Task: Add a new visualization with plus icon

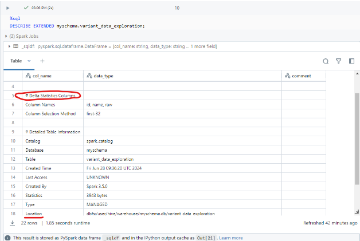Action: (42, 61)
